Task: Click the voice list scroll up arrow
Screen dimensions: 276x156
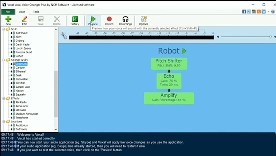Action: (x=56, y=30)
